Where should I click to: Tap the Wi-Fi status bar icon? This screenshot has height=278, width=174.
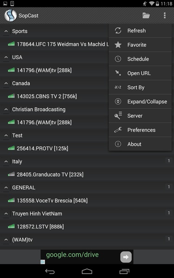[151, 4]
